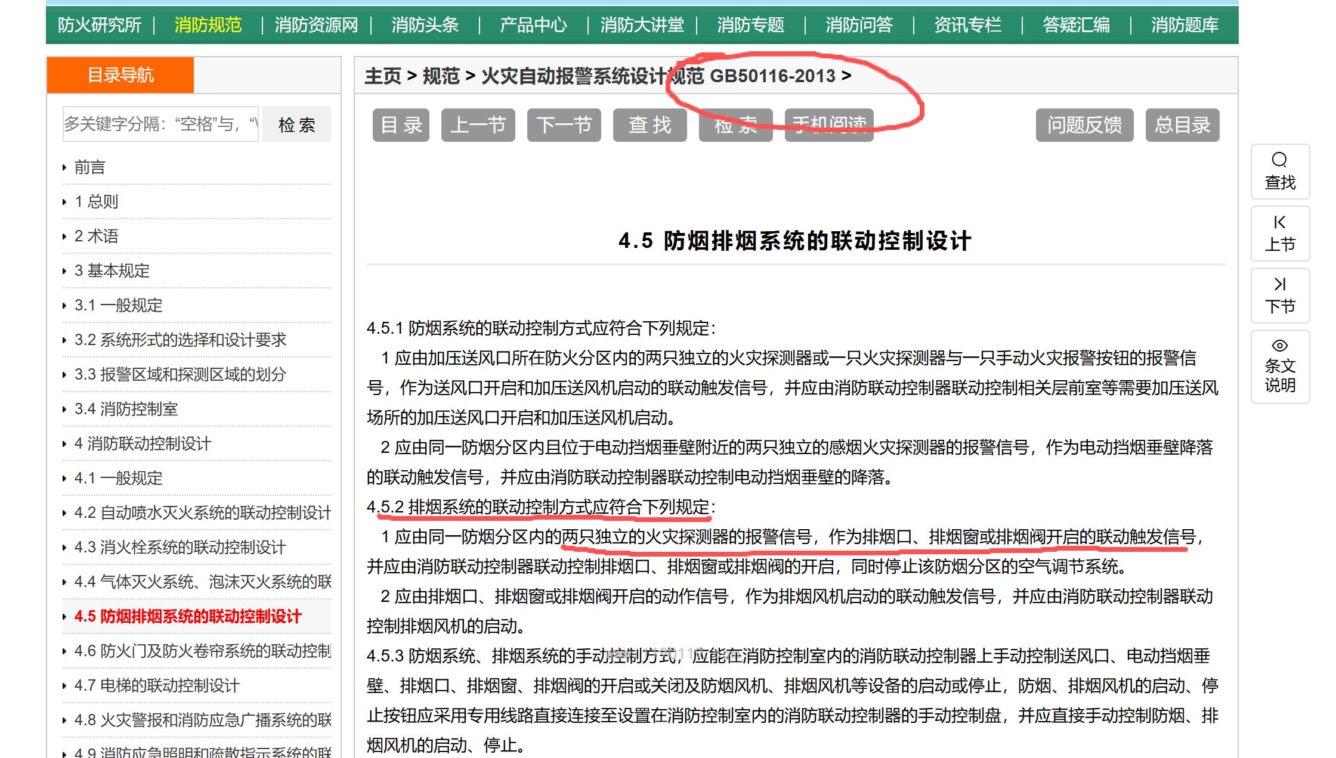Select the 目录导航 tab
This screenshot has height=758, width=1336.
tap(120, 75)
